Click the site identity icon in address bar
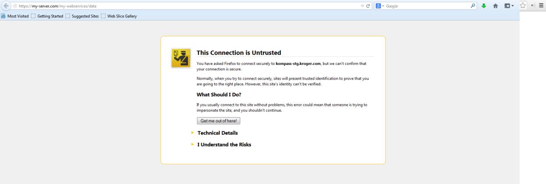Screen dimensions: 546x184 click(x=15, y=6)
